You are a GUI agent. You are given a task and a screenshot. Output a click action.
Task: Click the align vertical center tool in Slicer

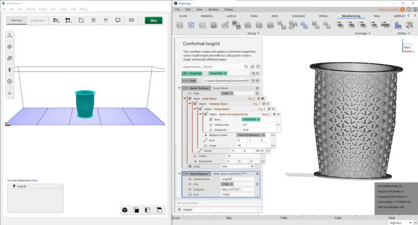[x=9, y=70]
